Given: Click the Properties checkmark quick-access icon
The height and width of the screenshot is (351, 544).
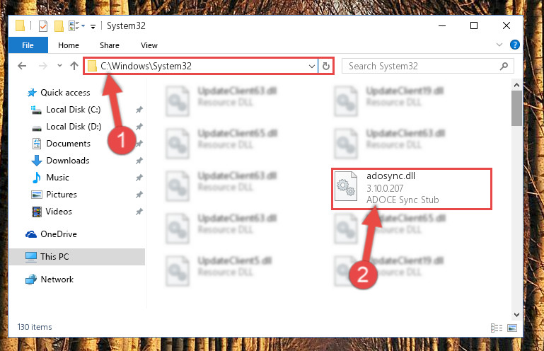Looking at the screenshot, I should [x=43, y=26].
